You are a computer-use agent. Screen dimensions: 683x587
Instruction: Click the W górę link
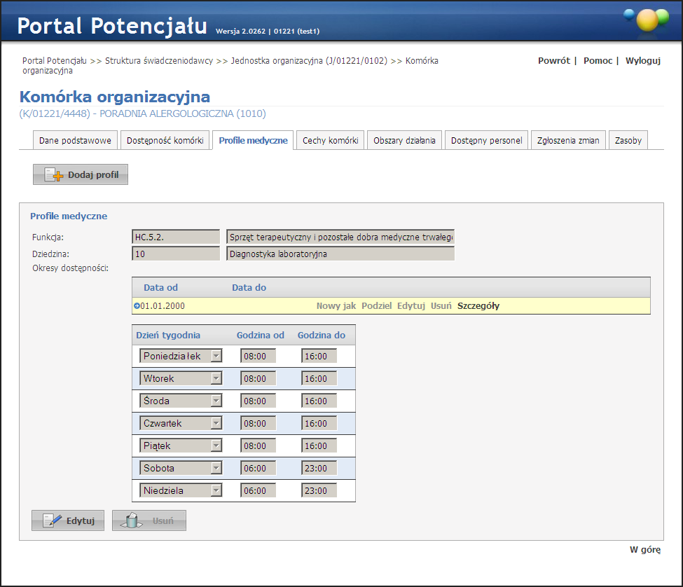click(x=644, y=550)
